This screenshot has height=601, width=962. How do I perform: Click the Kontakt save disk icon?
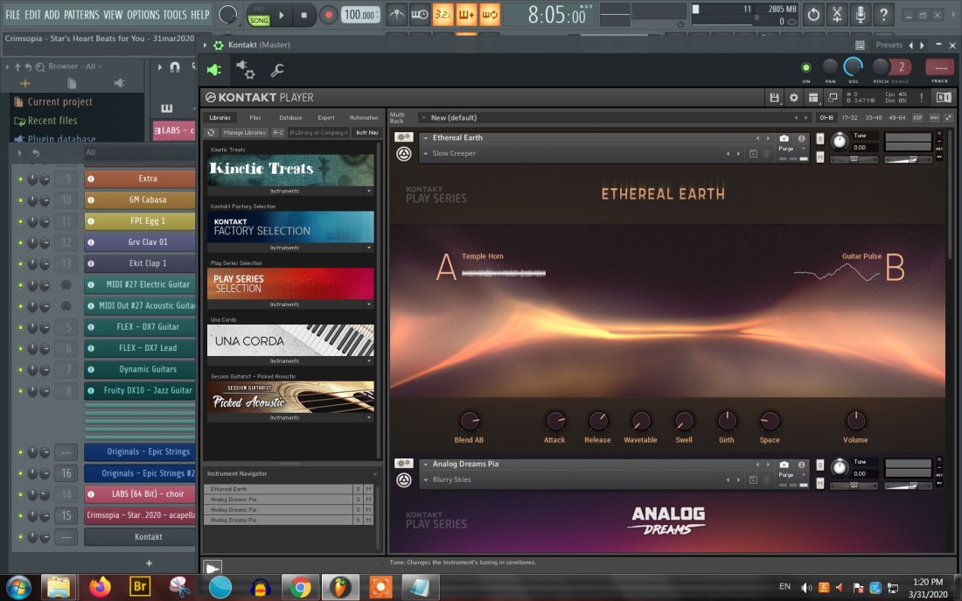(x=774, y=97)
